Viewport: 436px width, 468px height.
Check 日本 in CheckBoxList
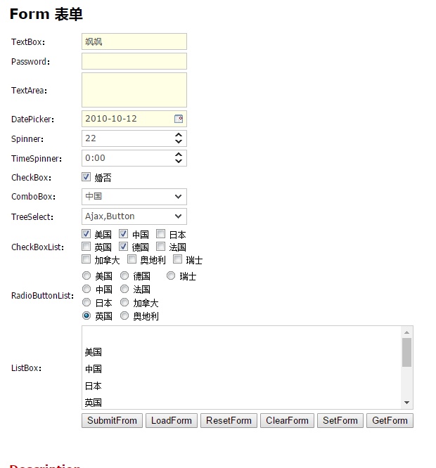point(160,234)
